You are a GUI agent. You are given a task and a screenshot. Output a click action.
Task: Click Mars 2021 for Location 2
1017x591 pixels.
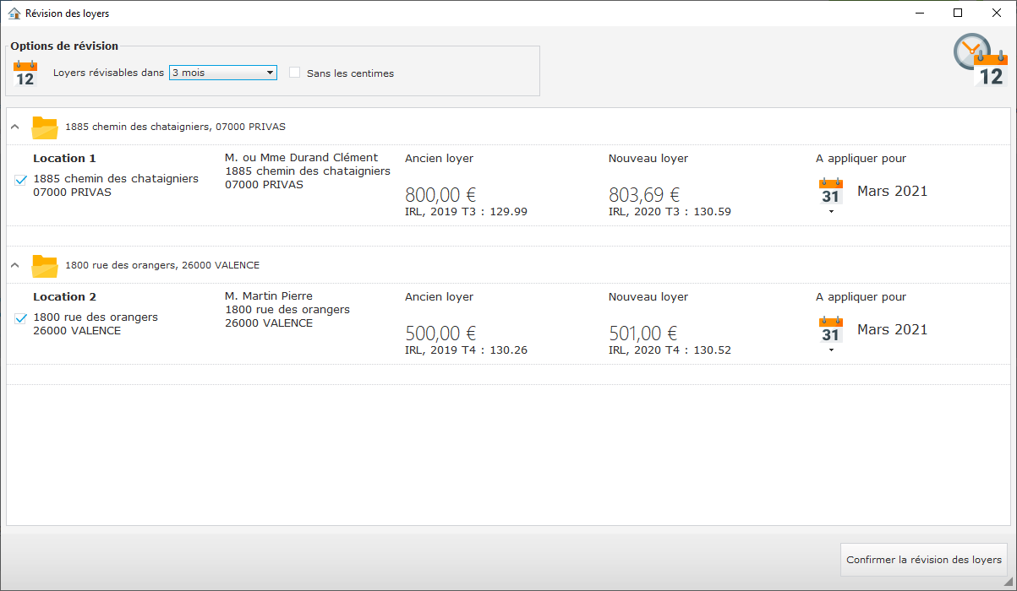coord(892,329)
